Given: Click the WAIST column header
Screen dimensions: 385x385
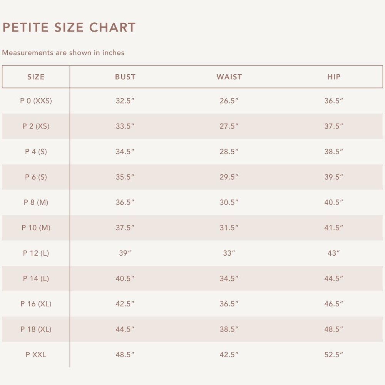Looking at the screenshot, I should (x=229, y=77).
